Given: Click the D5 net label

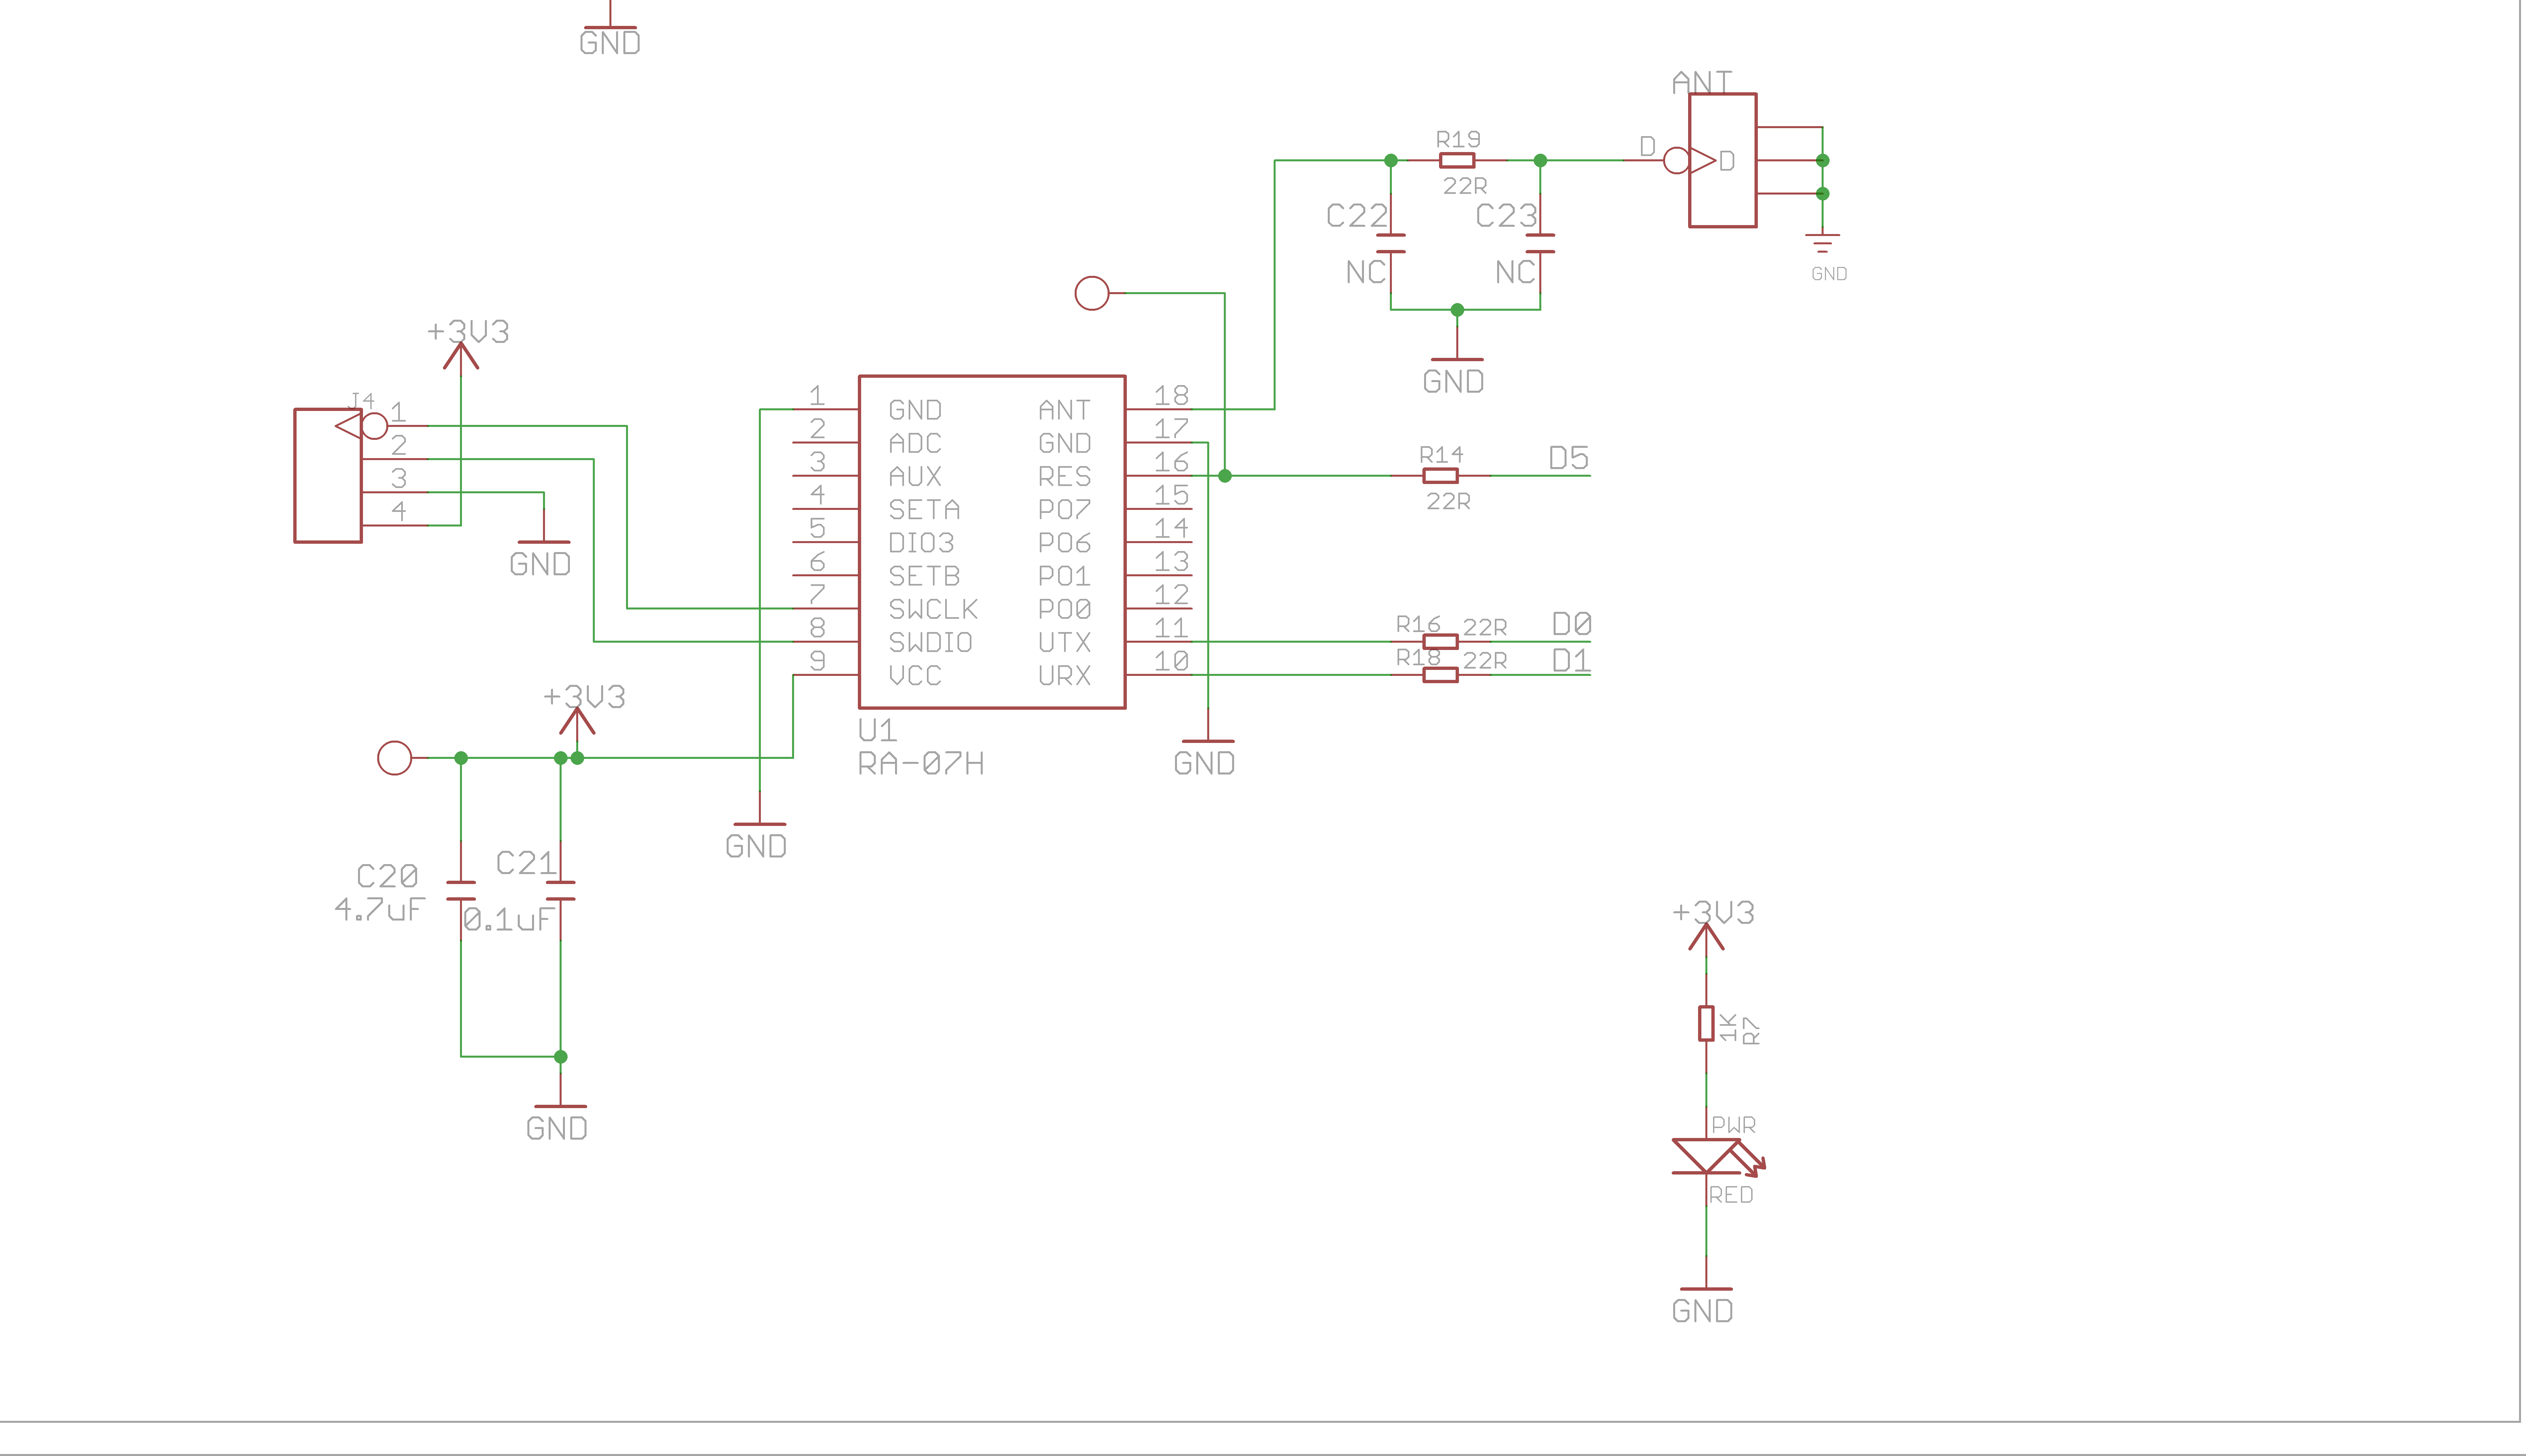Looking at the screenshot, I should click(1569, 458).
